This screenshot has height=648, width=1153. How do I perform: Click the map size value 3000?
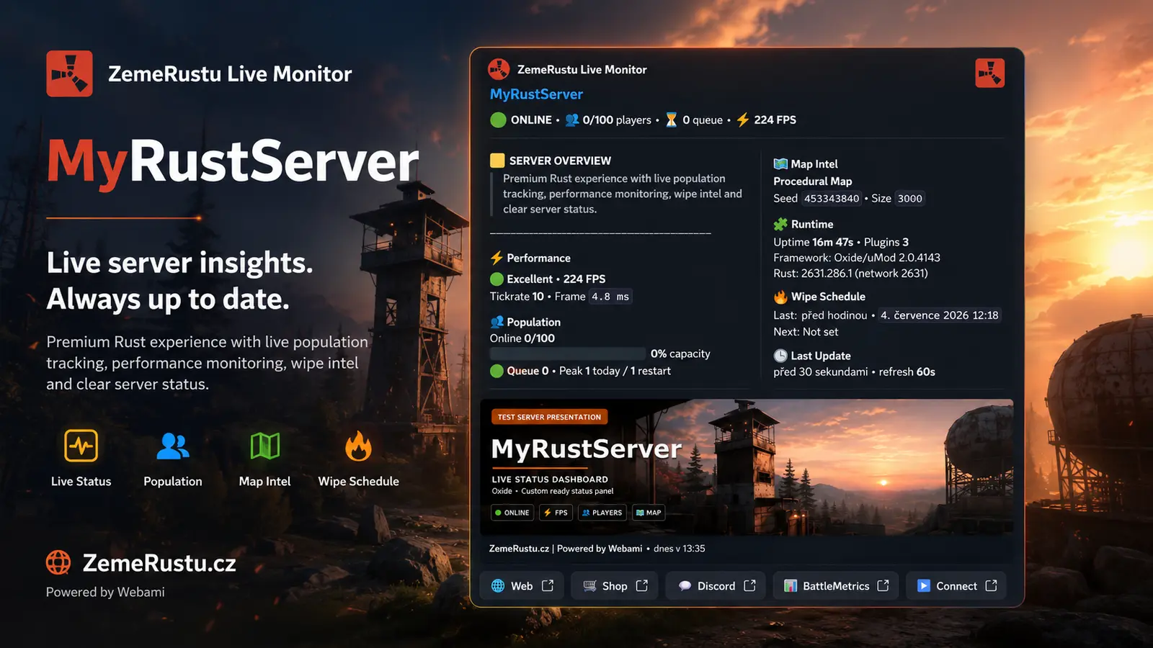(909, 198)
